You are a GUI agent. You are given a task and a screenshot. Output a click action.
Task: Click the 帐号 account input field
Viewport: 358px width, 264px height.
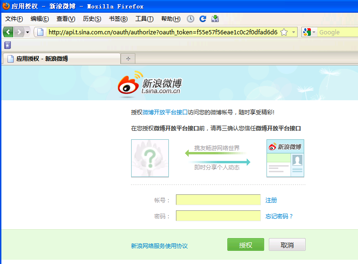click(218, 200)
